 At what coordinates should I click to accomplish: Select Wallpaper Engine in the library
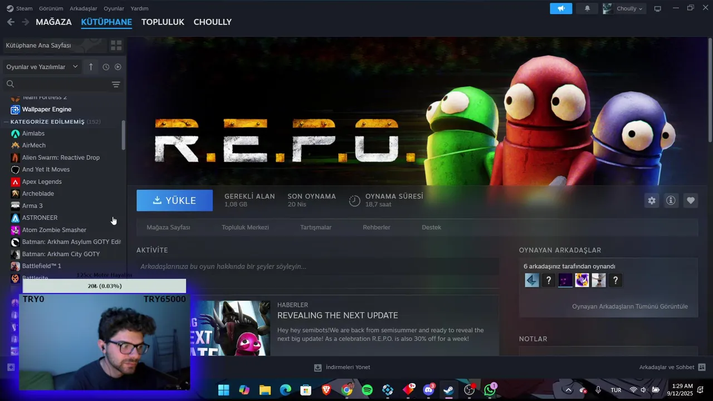47,109
